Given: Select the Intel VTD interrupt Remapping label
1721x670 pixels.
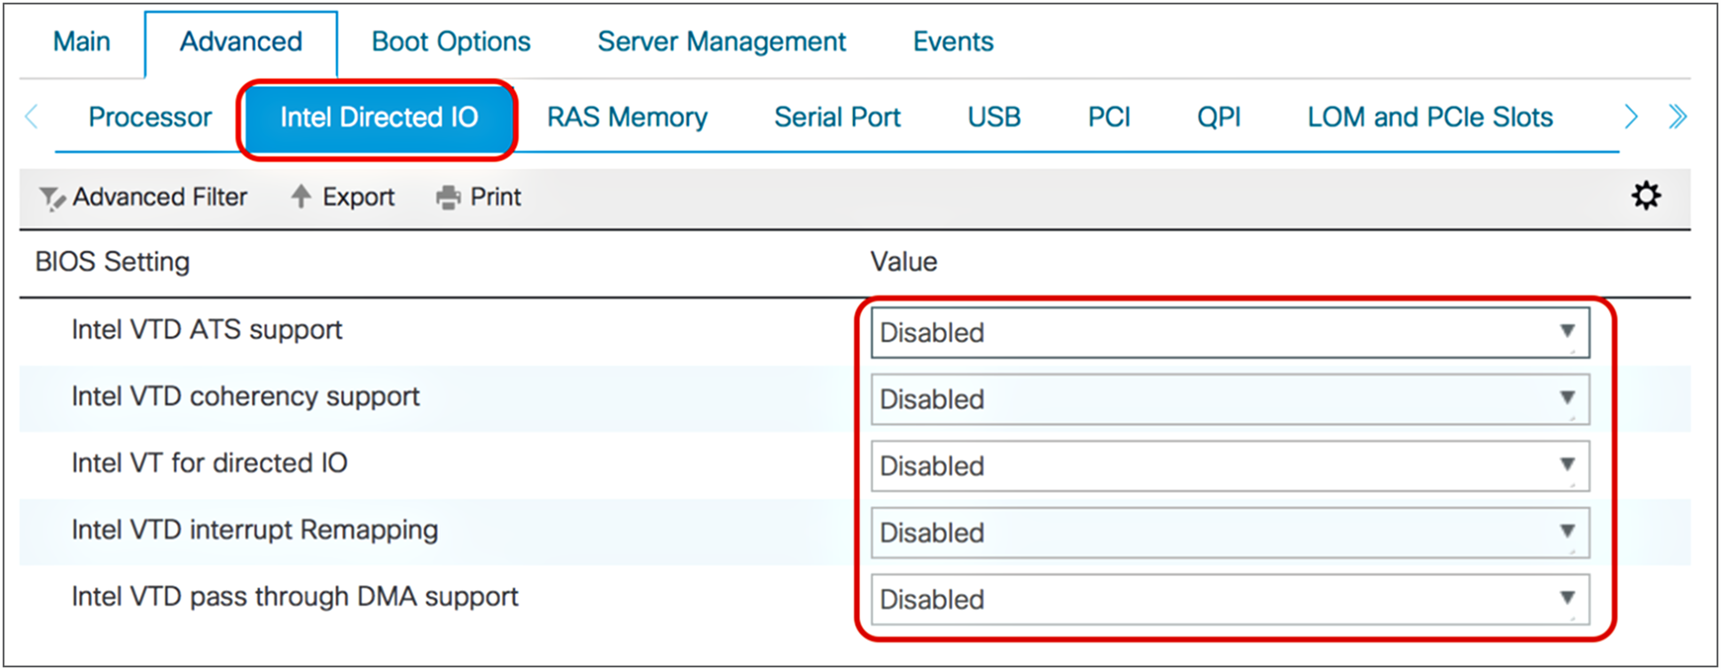Looking at the screenshot, I should [254, 530].
